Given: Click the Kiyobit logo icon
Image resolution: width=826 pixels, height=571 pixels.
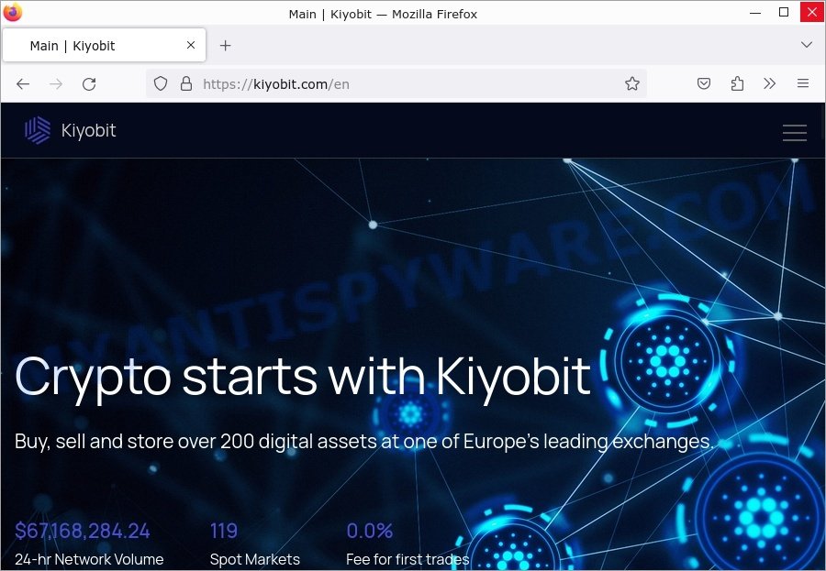Looking at the screenshot, I should [38, 130].
